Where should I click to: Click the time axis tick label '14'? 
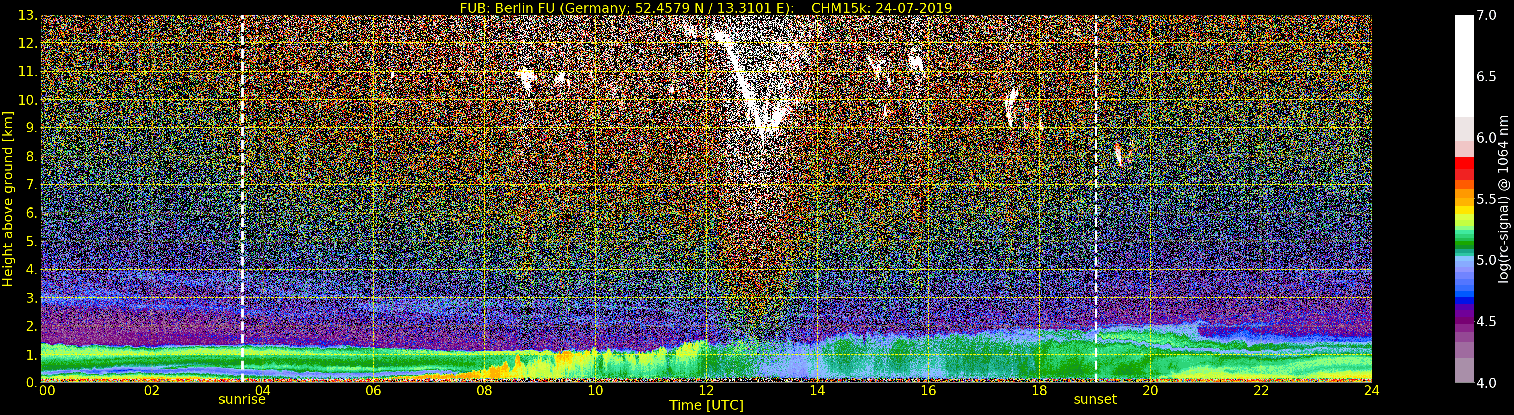817,391
